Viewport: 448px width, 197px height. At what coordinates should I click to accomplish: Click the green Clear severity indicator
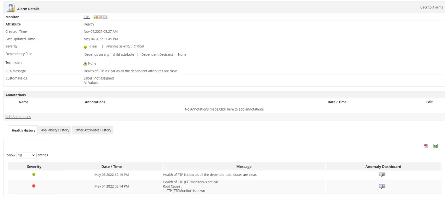[x=85, y=46]
